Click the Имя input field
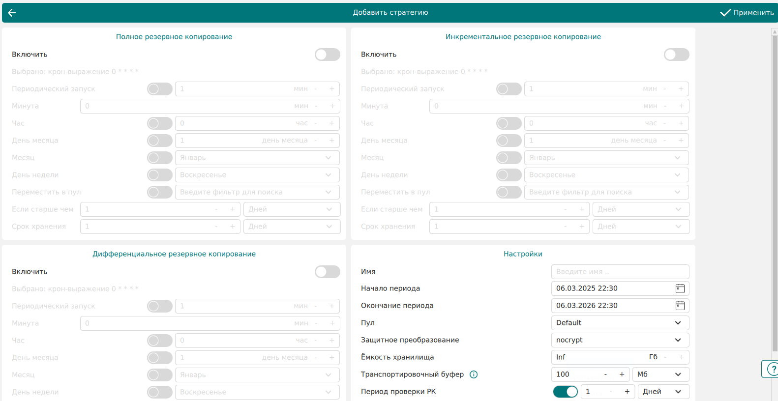The height and width of the screenshot is (401, 778). coord(620,272)
